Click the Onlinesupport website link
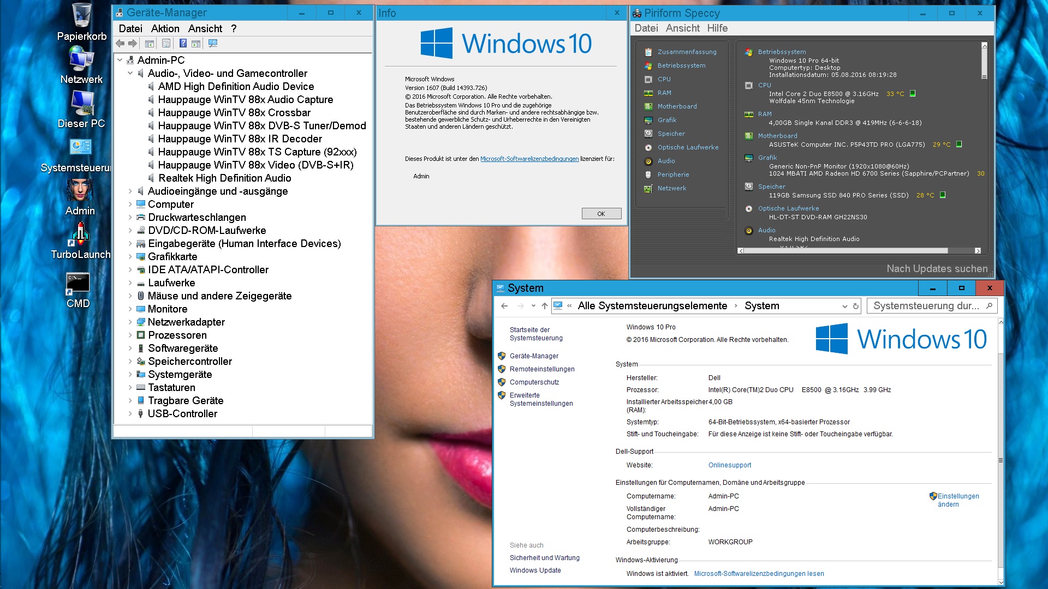This screenshot has width=1048, height=589. [729, 465]
